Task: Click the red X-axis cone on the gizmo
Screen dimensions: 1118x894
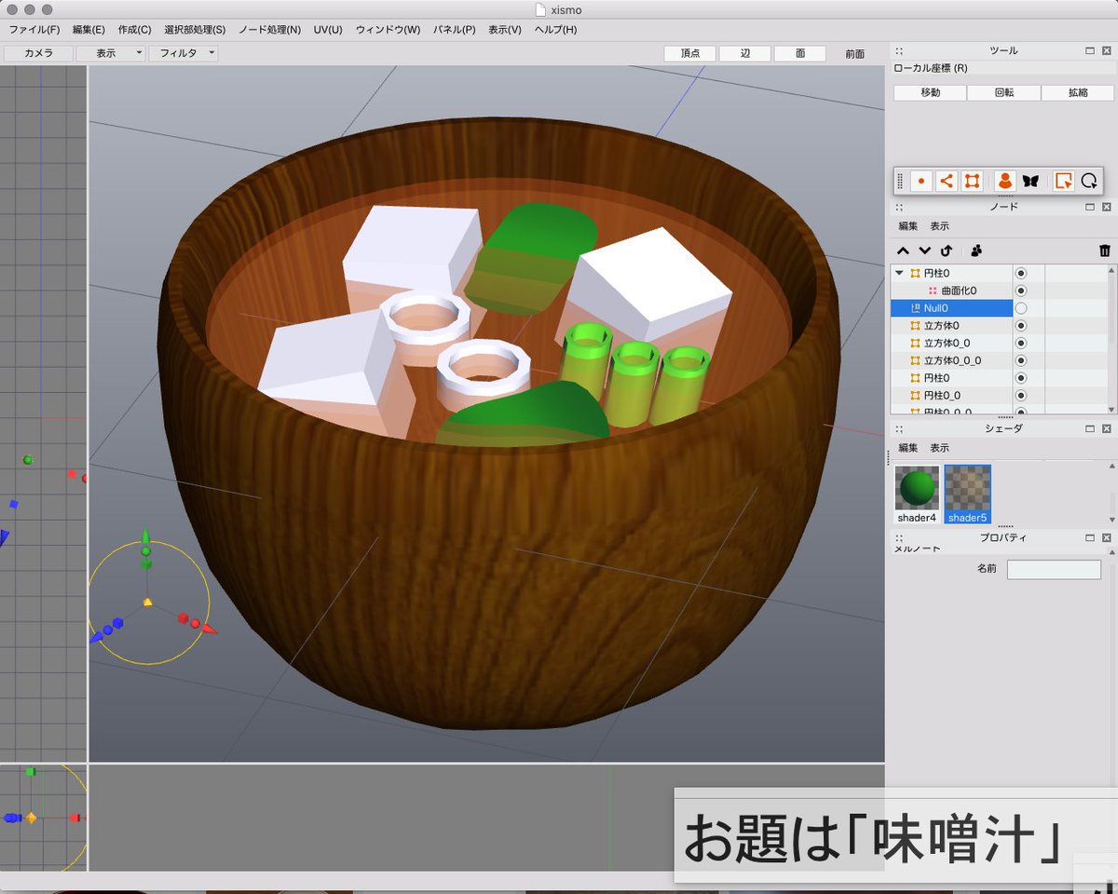Action: 209,630
